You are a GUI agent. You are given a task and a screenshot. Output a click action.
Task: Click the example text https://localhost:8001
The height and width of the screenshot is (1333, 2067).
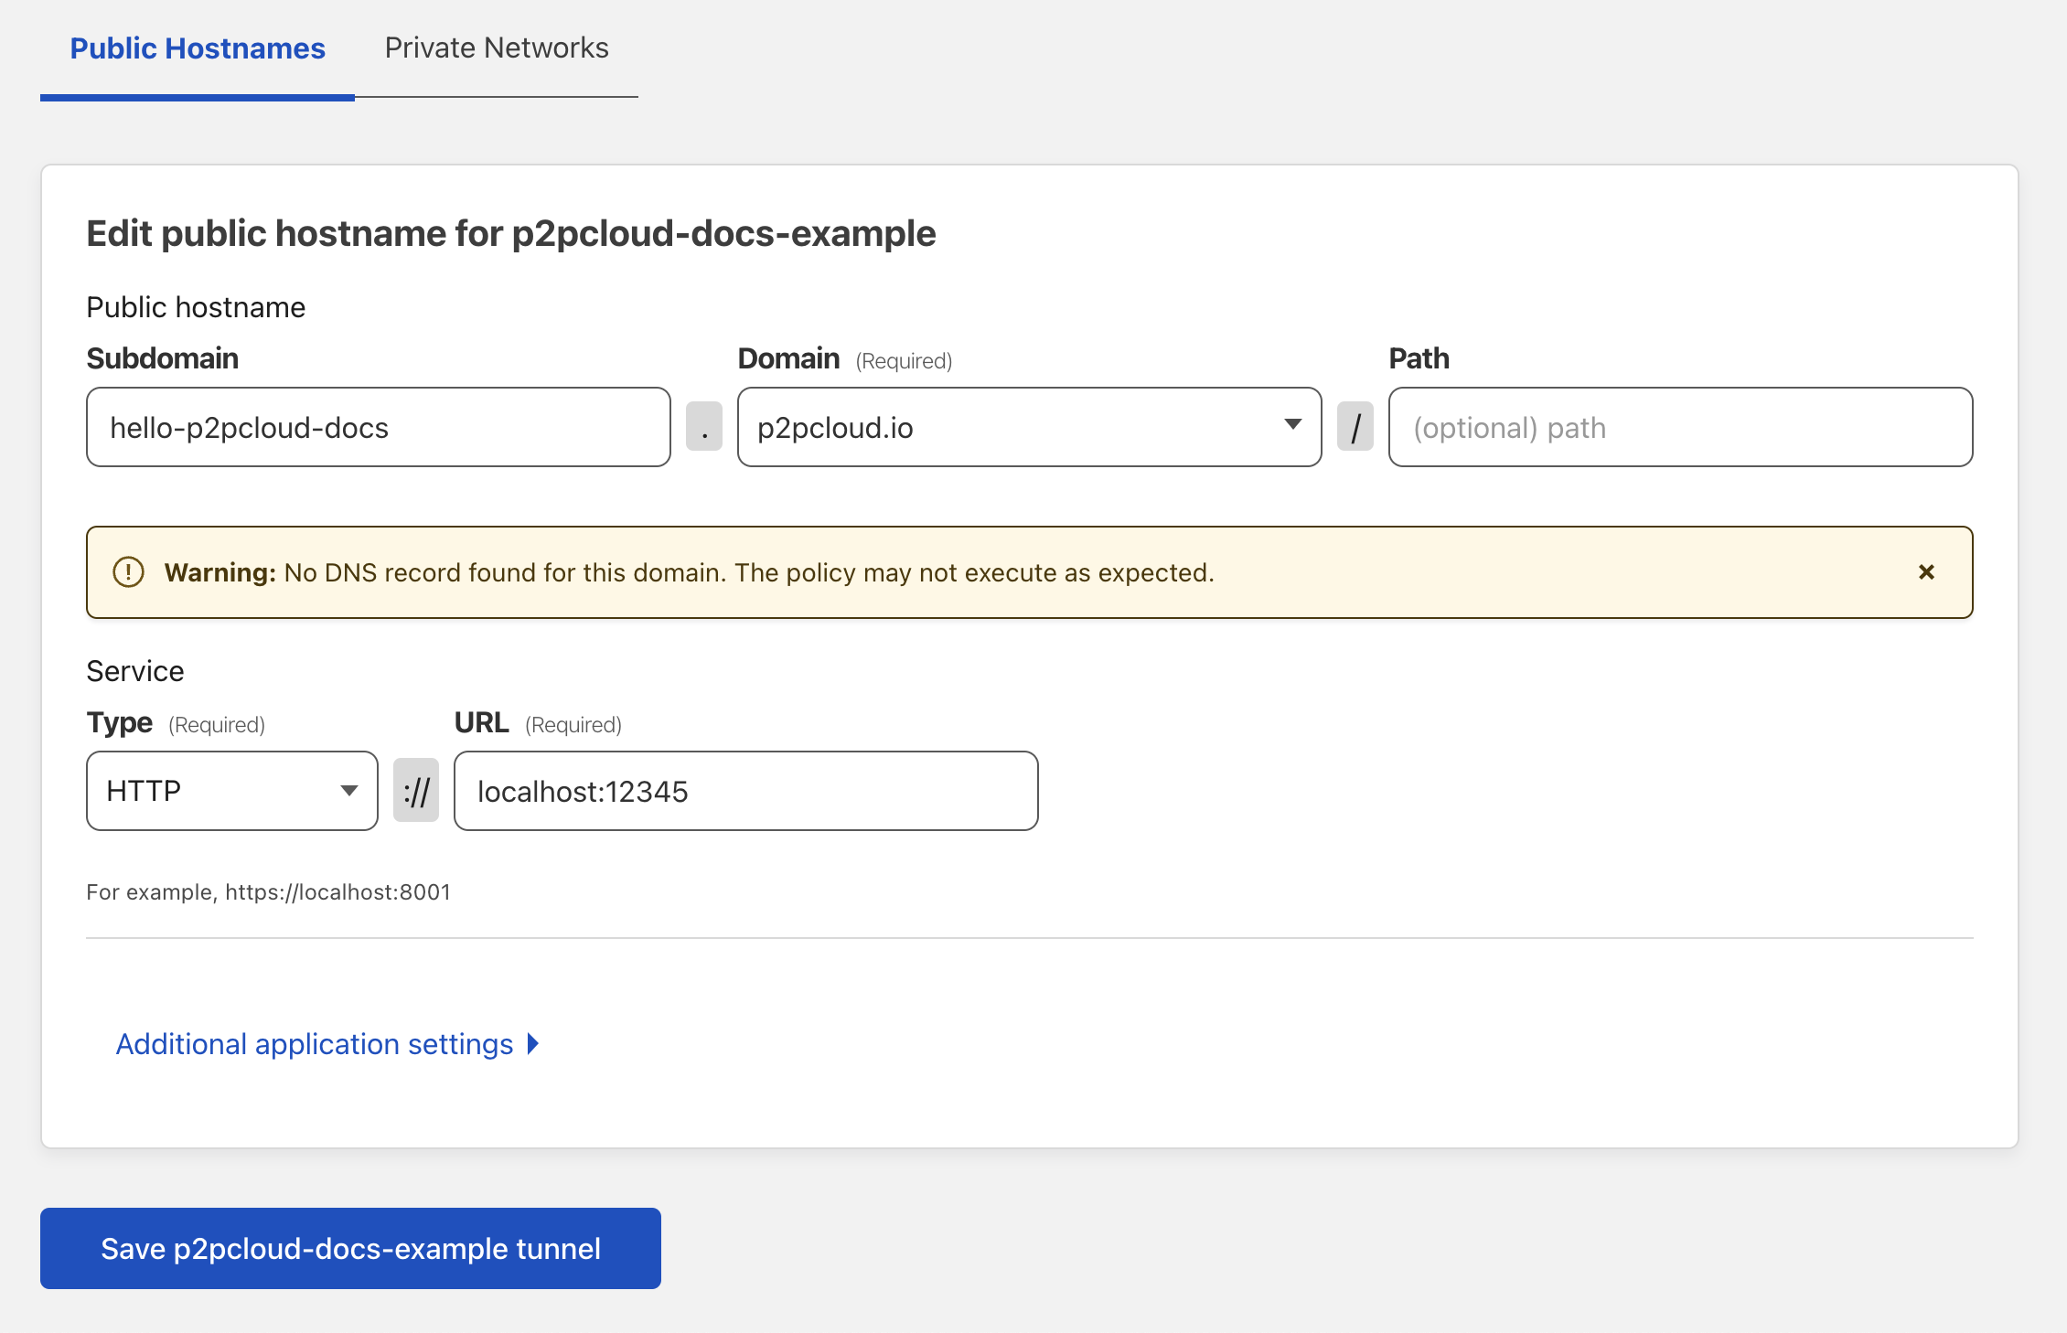coord(268,891)
